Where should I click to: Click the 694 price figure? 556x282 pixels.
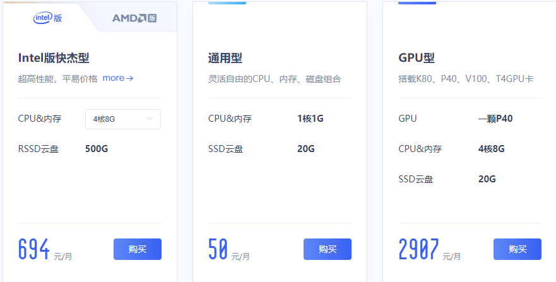coord(34,249)
